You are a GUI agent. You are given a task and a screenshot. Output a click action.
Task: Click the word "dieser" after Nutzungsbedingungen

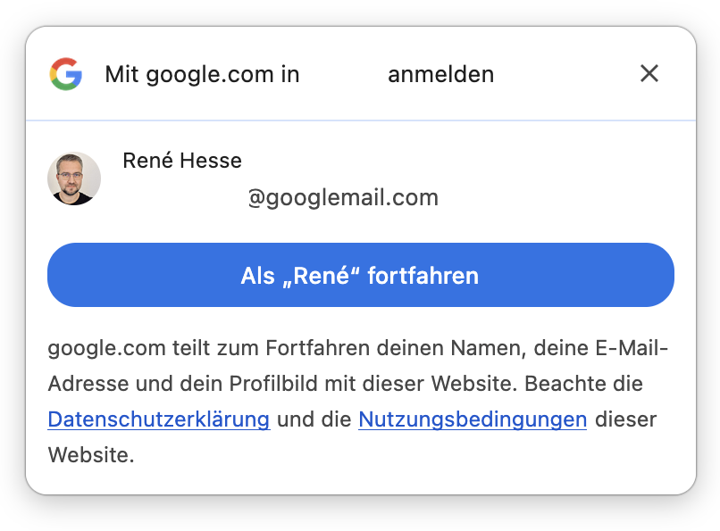point(625,419)
